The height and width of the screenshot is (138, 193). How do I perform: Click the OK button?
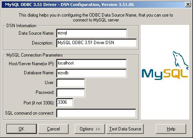tap(22, 129)
